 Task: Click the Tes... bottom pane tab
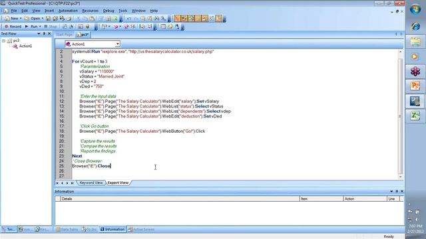tap(9, 229)
